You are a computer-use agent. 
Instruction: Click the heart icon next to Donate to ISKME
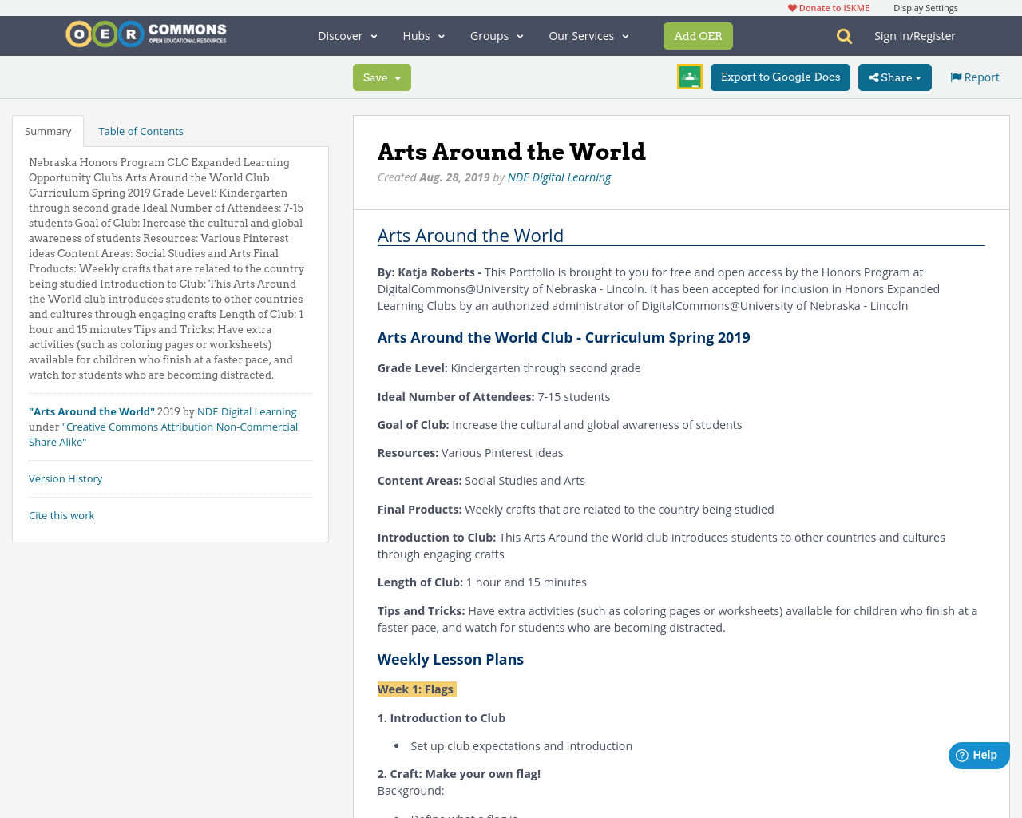792,6
